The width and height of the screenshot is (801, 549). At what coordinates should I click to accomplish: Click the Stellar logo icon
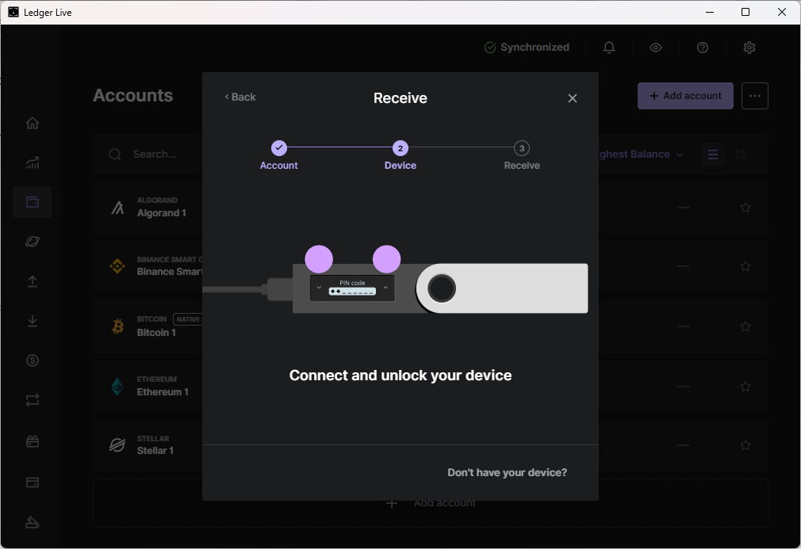point(117,445)
